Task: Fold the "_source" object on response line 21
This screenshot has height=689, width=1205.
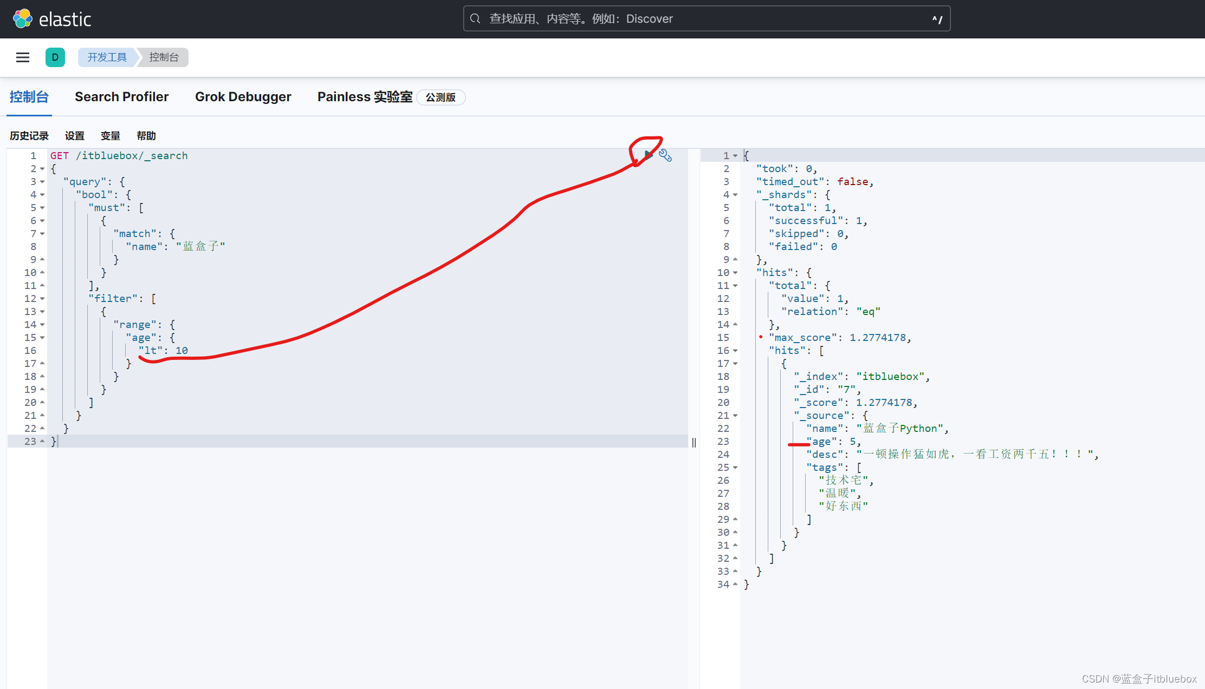Action: [735, 416]
